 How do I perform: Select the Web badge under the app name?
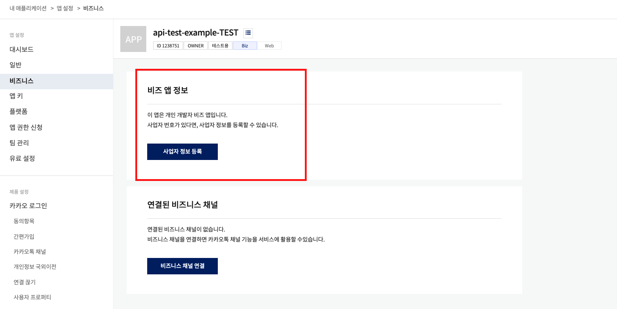tap(269, 45)
